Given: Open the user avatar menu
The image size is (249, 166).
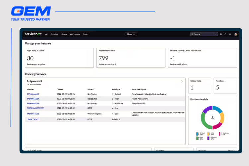Looking at the screenshot, I should [236, 34].
